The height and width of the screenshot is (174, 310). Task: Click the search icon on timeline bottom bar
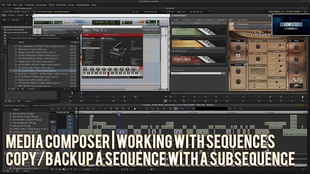(x=97, y=169)
